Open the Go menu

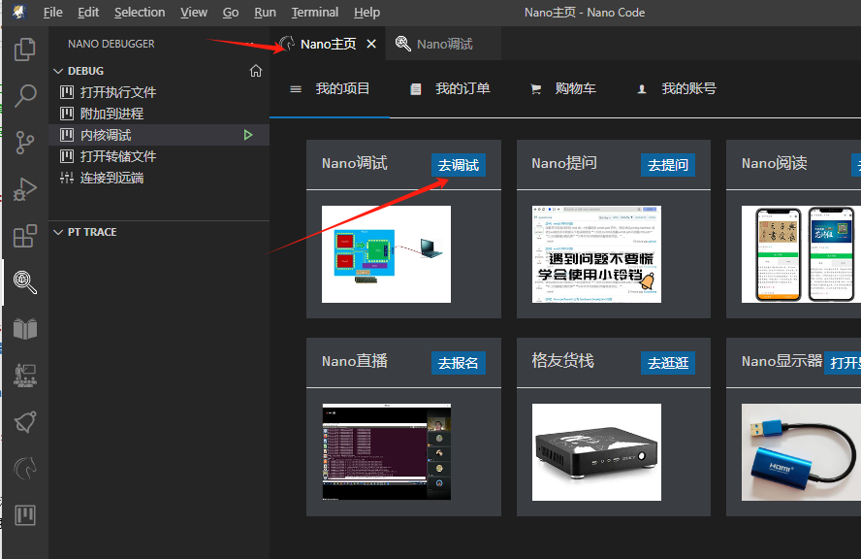point(231,12)
